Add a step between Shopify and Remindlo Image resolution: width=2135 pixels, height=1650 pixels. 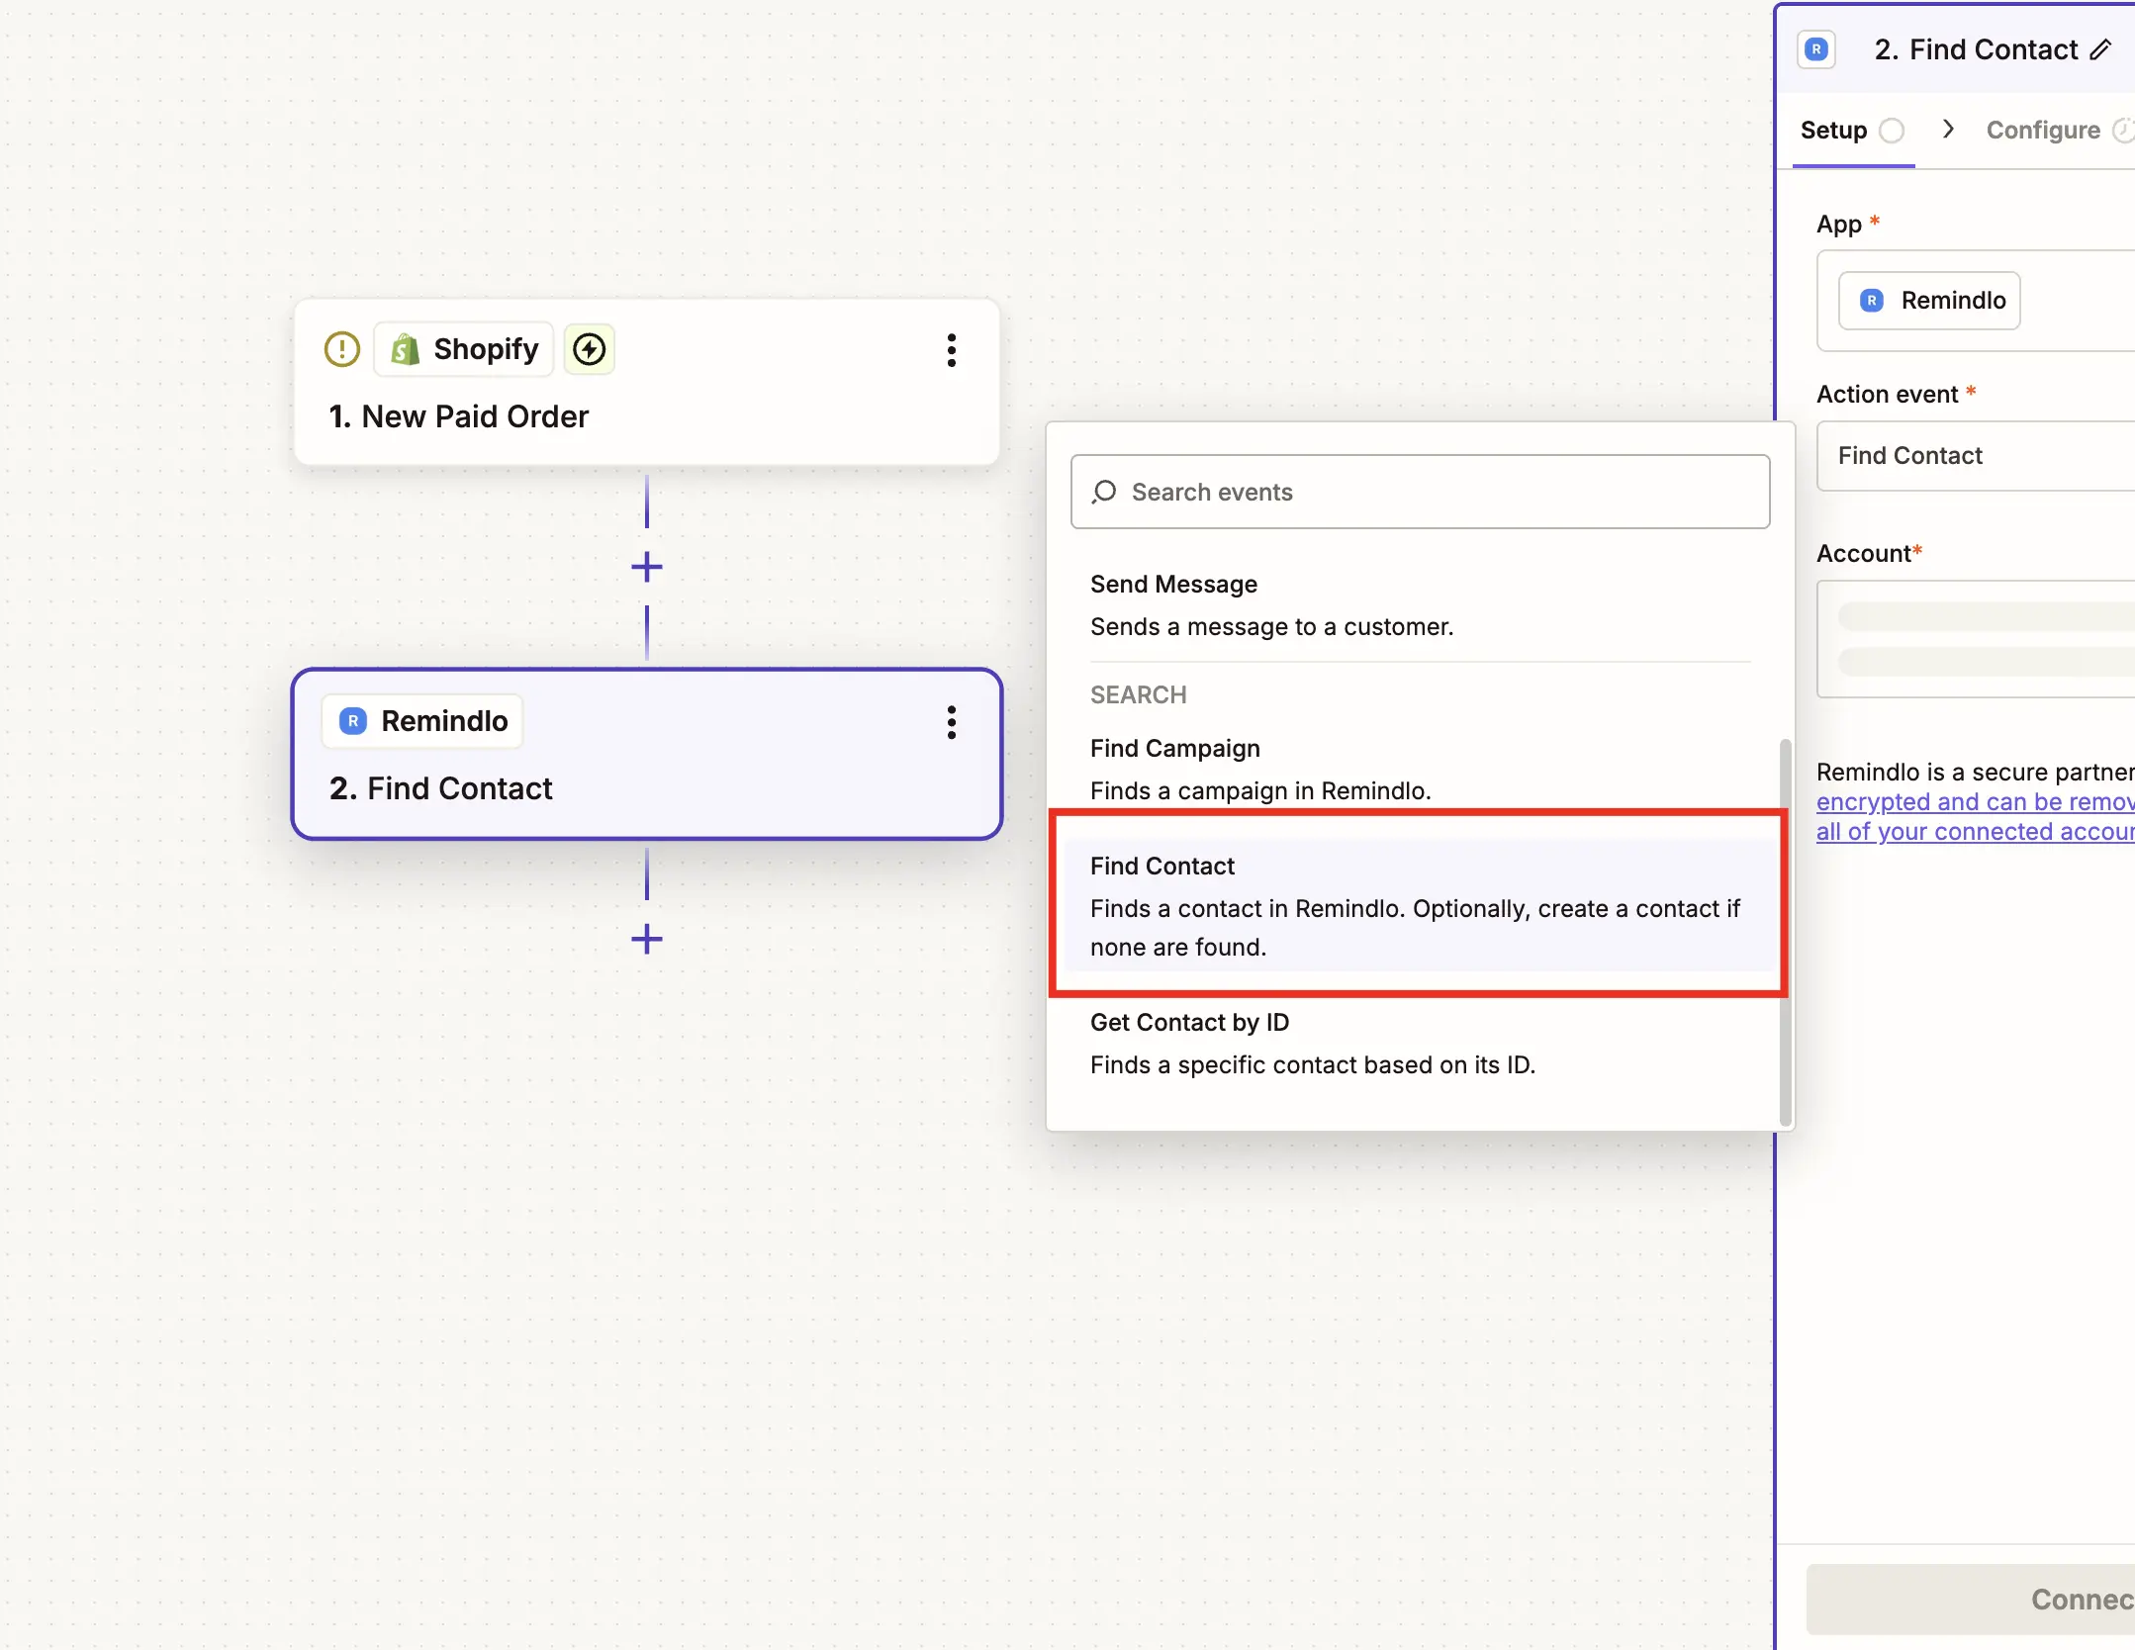[x=647, y=567]
